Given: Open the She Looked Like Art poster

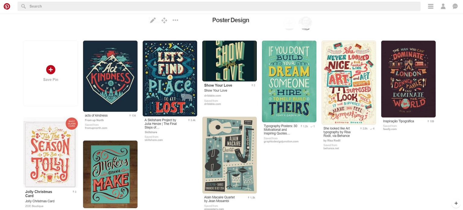Looking at the screenshot, I should coord(349,82).
